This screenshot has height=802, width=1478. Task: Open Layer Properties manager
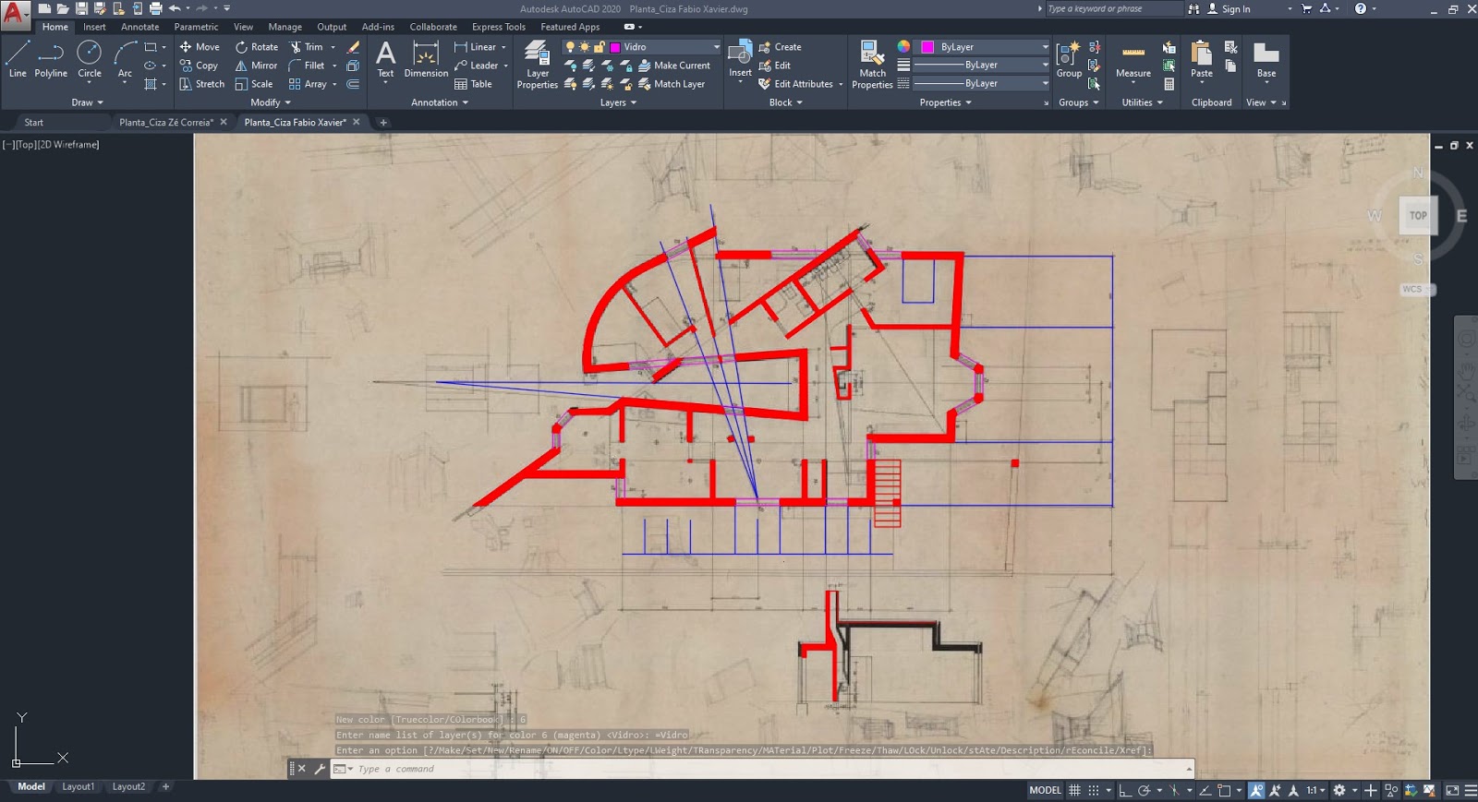(537, 65)
